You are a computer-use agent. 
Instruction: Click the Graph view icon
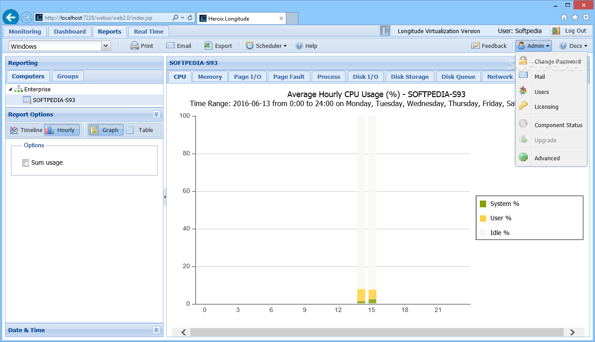coord(95,130)
